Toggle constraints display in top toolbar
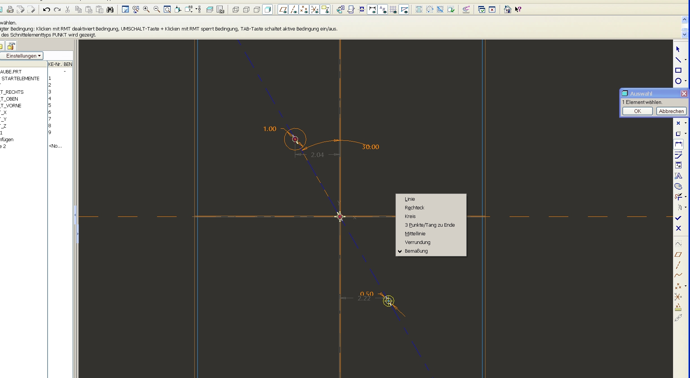Screen dimensions: 690x378 tap(383, 9)
